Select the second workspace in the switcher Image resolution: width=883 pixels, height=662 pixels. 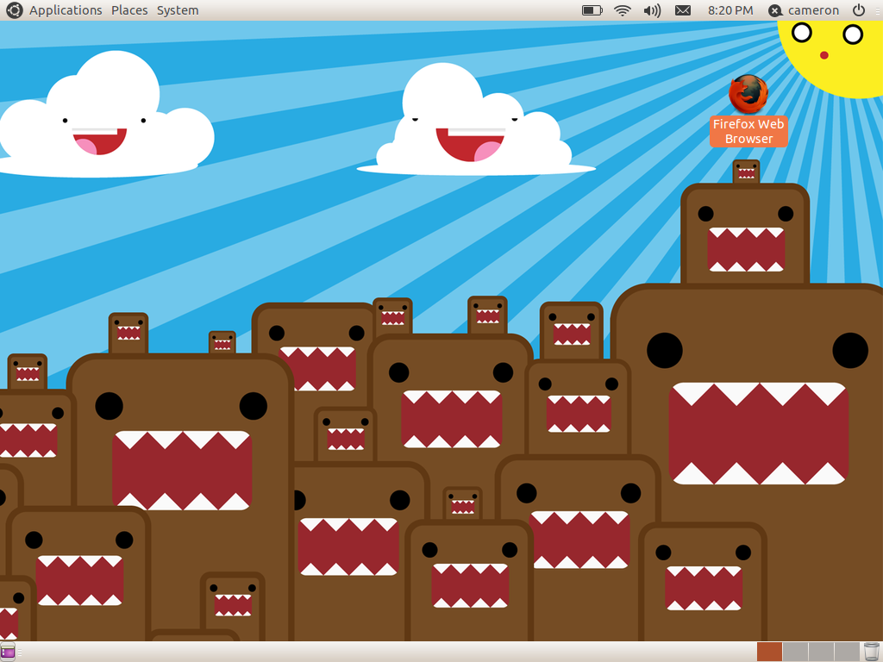pyautogui.click(x=796, y=651)
